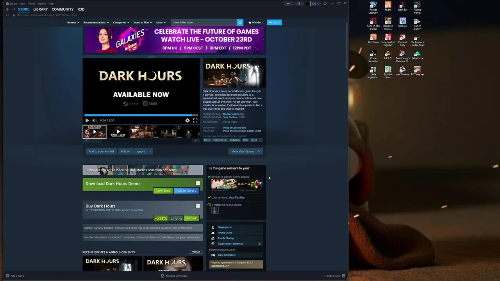Go forward with the right arrow button
Screen dimensions: 500x281
(x=14, y=9)
